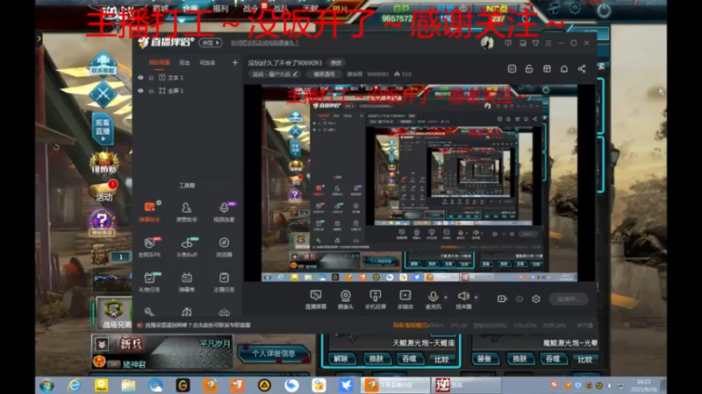Add a 多媒体 media source
The image size is (702, 394).
coord(405,299)
